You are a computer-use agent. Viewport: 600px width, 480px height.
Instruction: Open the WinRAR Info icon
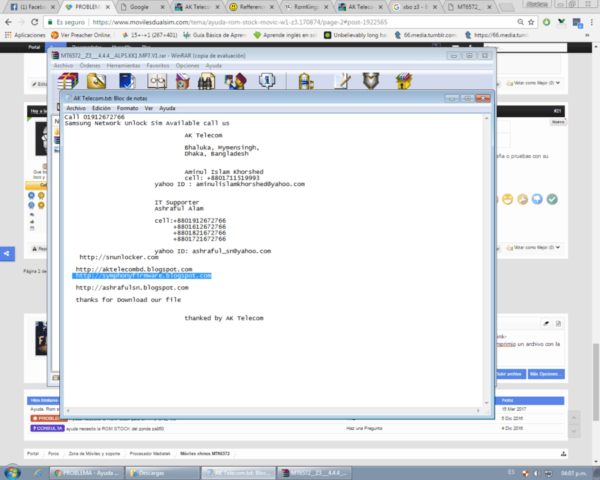pos(267,81)
